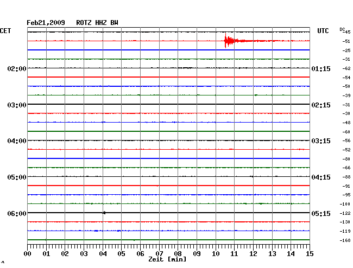Click minute label 15 on time axis

(x=310, y=254)
